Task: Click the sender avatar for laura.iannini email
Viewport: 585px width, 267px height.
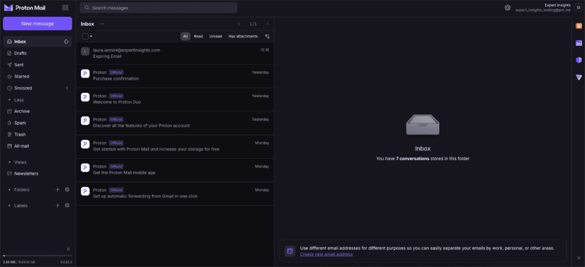Action: coord(85,52)
